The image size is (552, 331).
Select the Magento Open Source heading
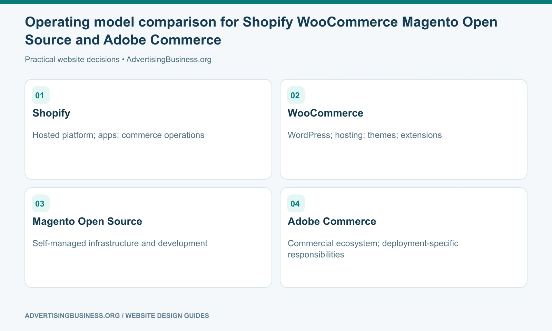pos(87,221)
